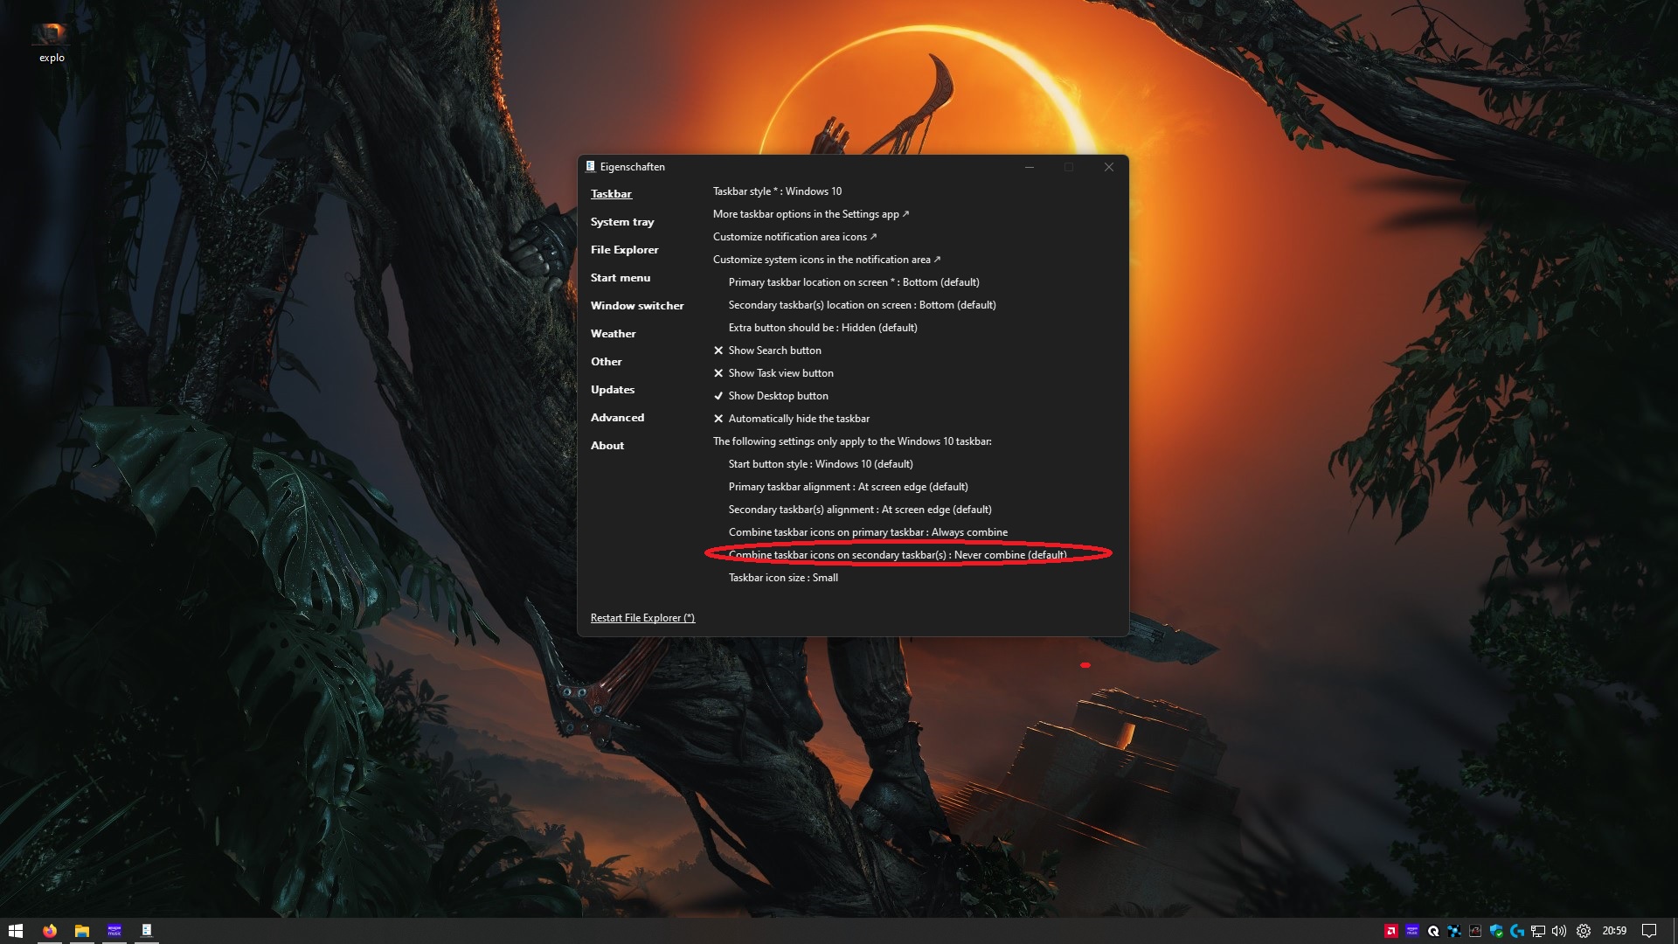Switch to System tray section
Screen dimensions: 1678x944
pyautogui.click(x=621, y=222)
